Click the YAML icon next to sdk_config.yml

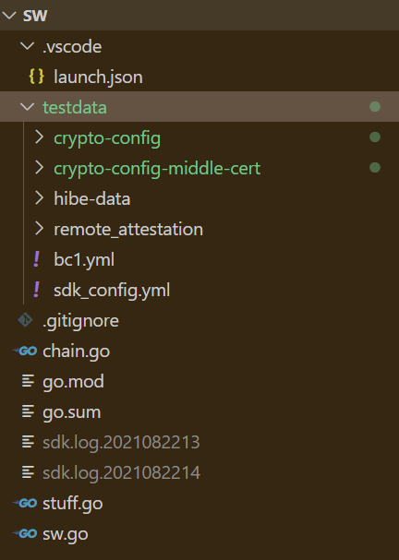[x=36, y=290]
